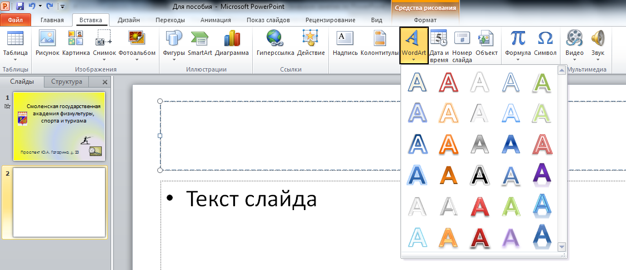Switch to the Главная tab
The image size is (626, 270).
coord(52,20)
